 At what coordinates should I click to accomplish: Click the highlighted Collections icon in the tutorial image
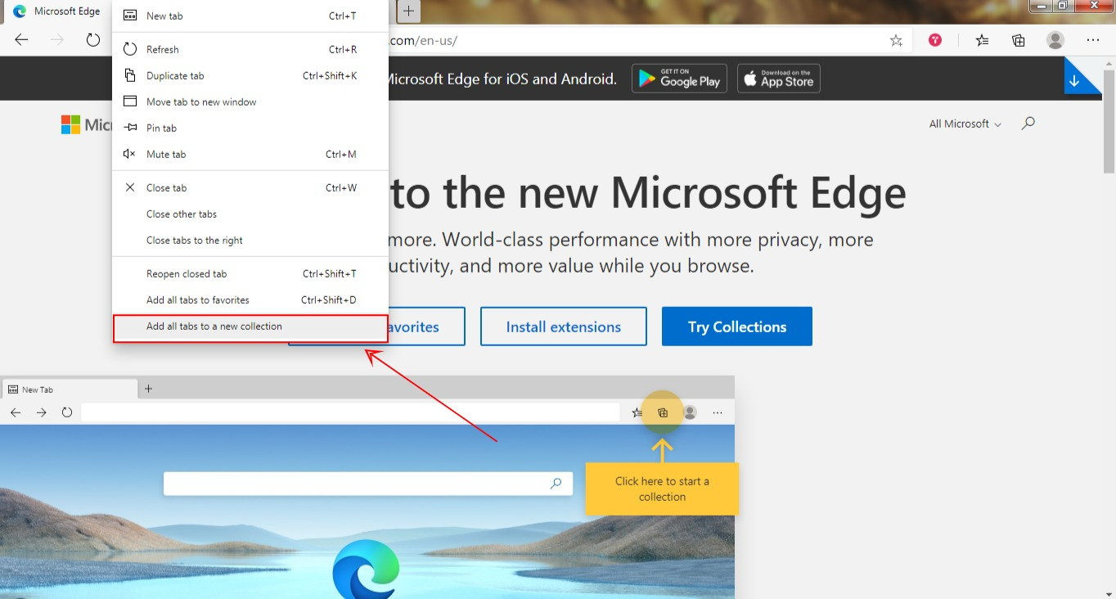662,412
